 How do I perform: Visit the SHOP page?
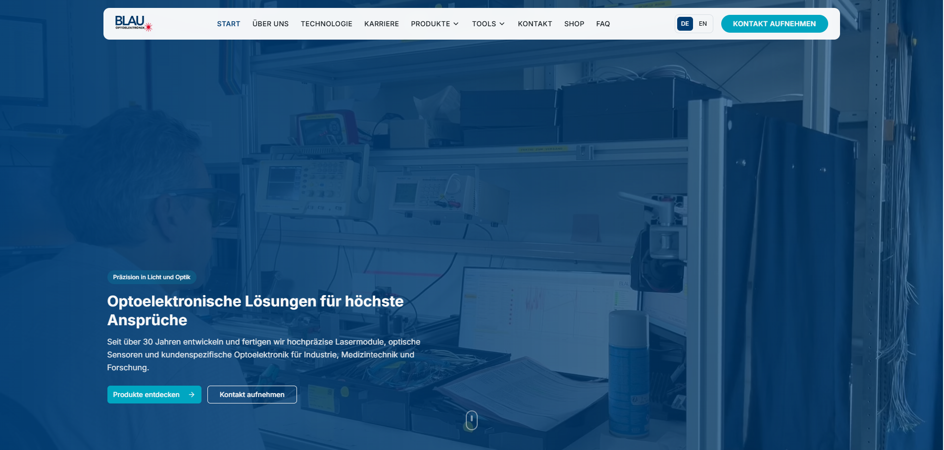(x=574, y=24)
